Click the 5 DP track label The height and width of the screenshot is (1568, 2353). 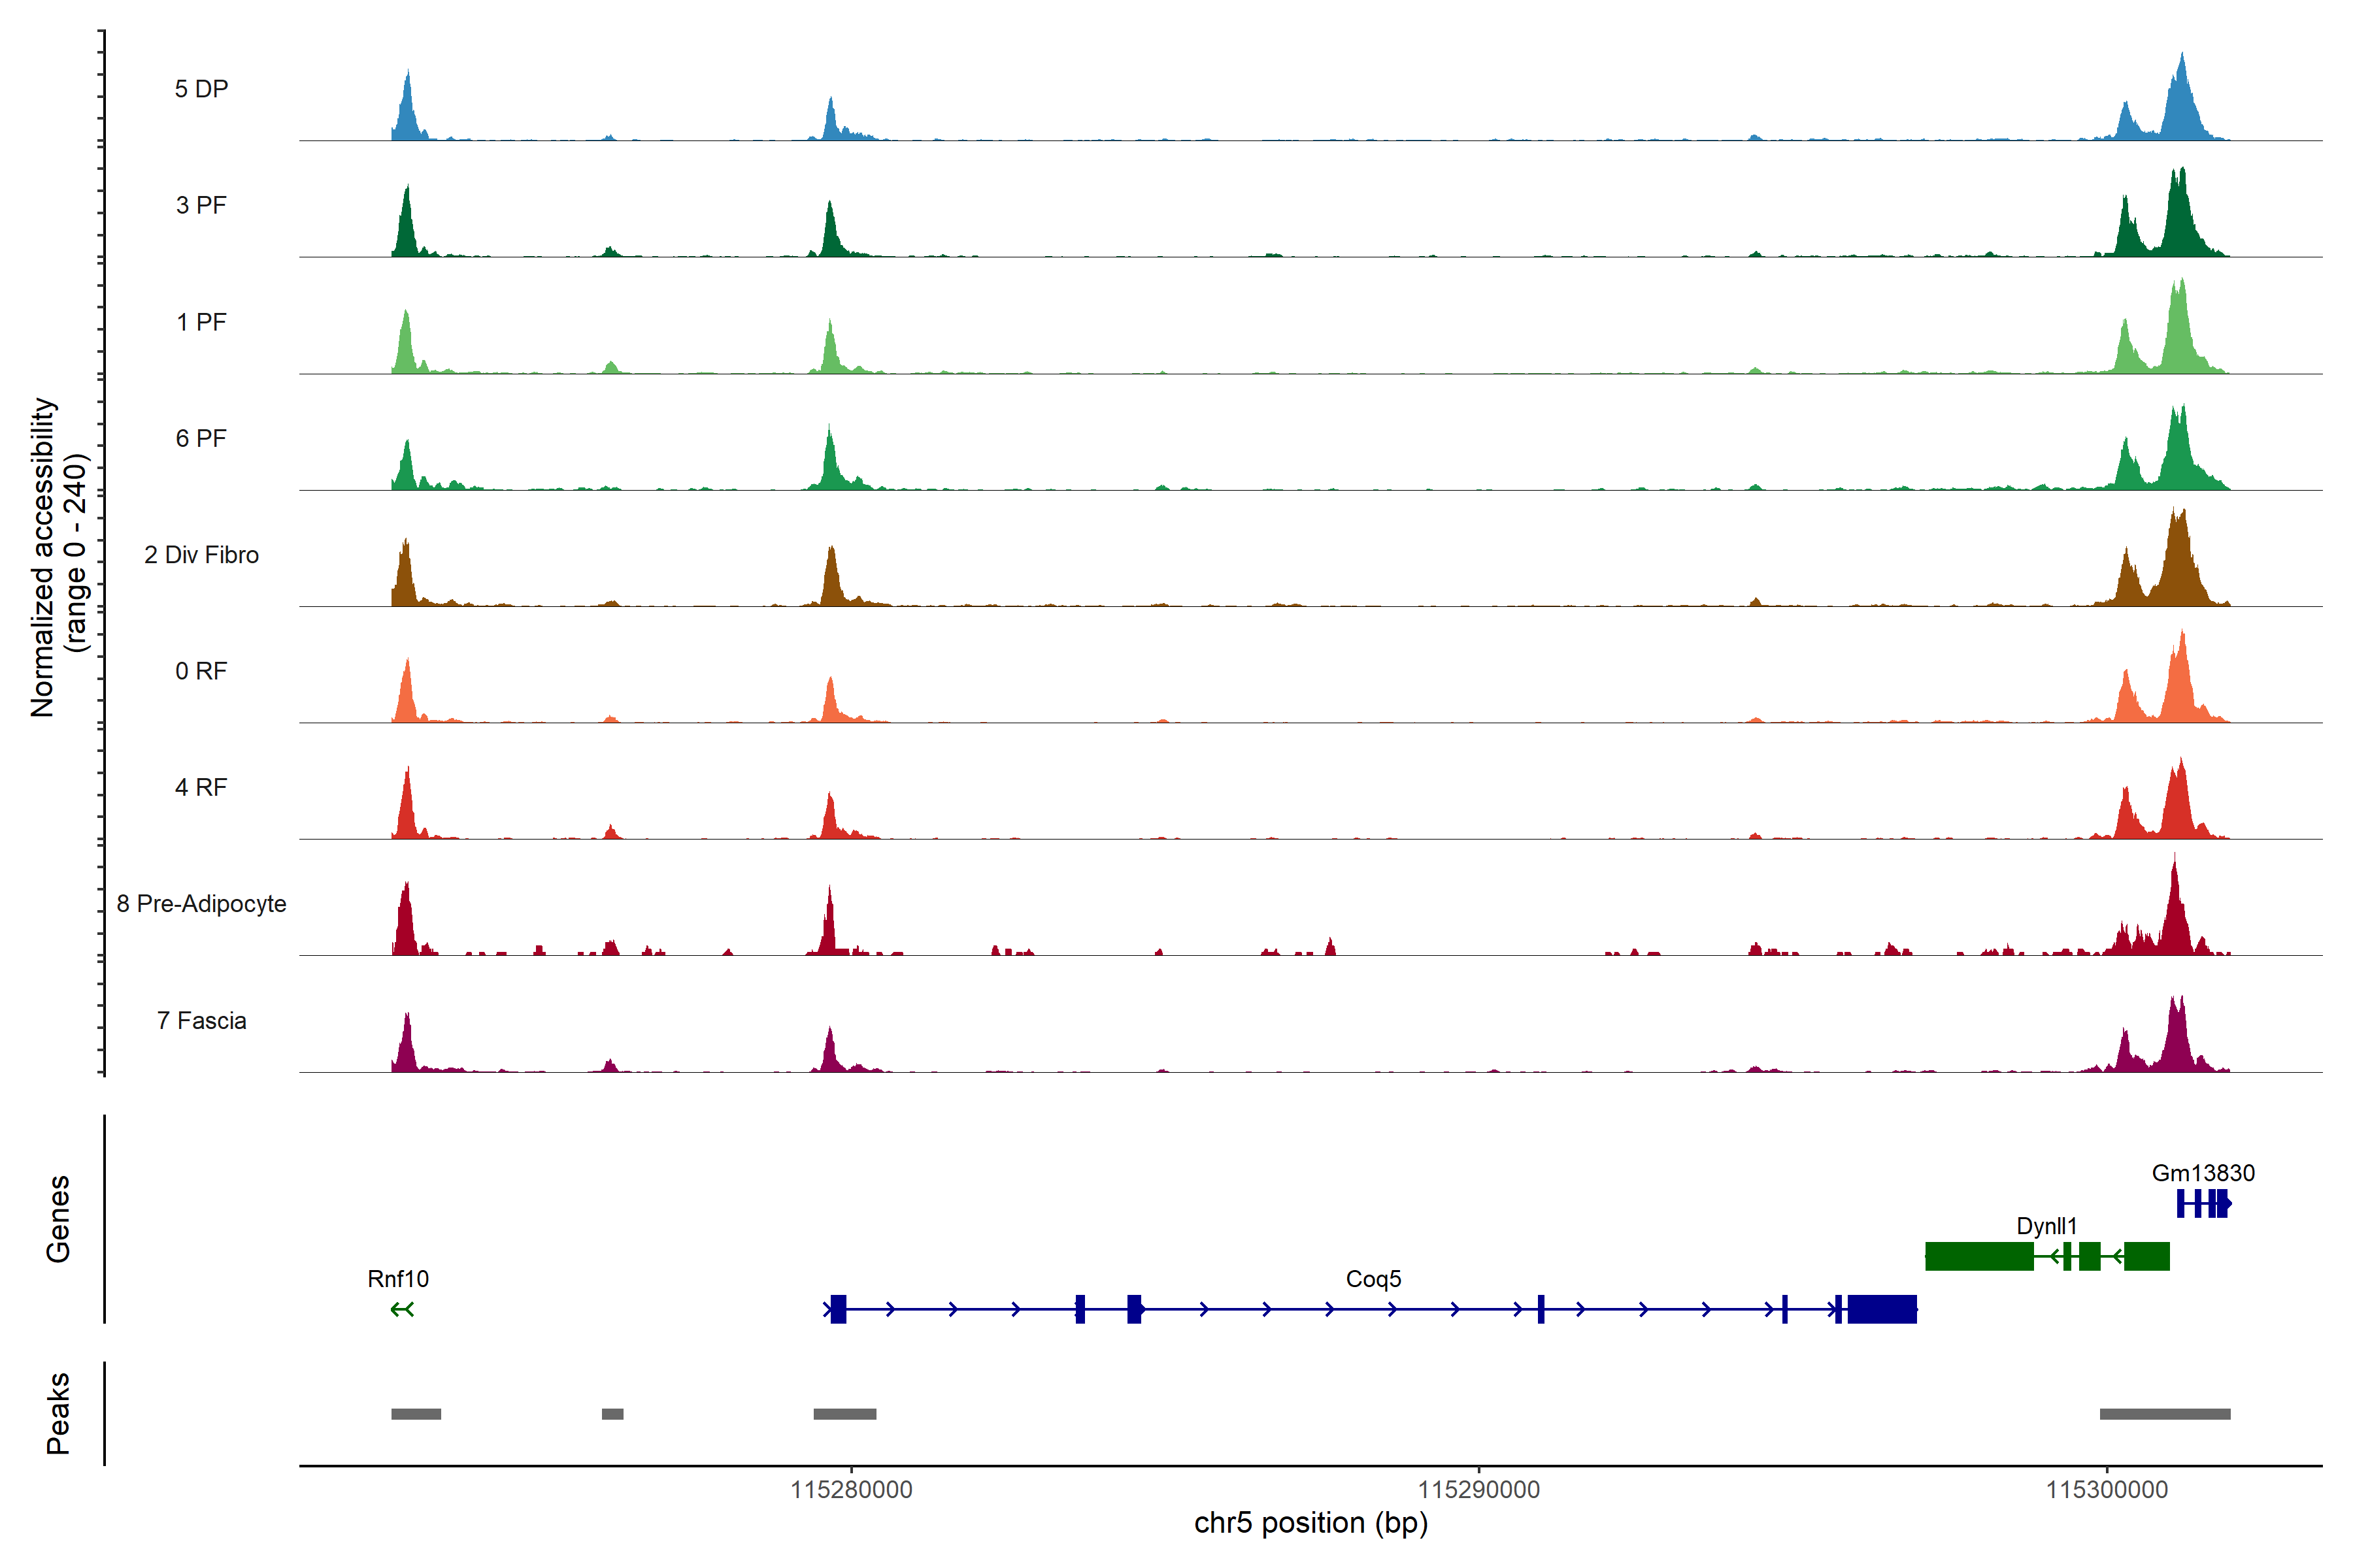click(x=201, y=89)
